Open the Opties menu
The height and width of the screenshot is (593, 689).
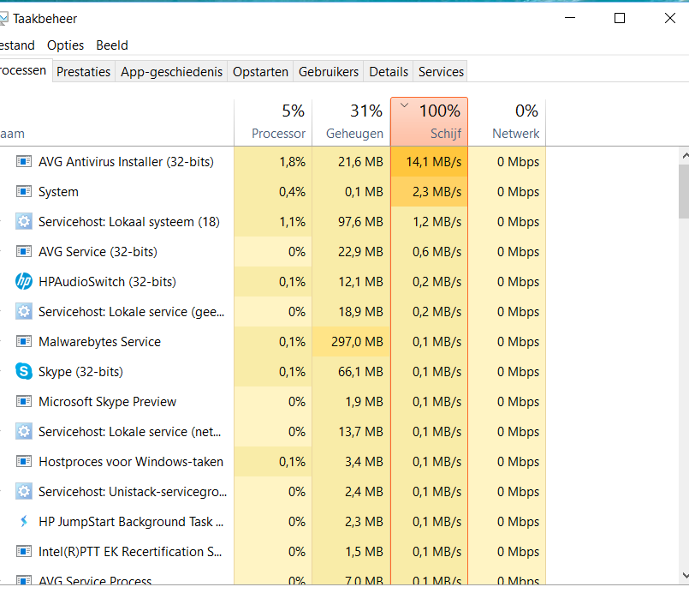[x=65, y=45]
